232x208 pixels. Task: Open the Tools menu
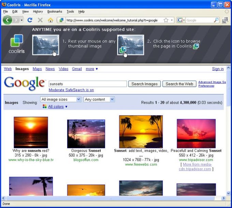tap(70, 12)
